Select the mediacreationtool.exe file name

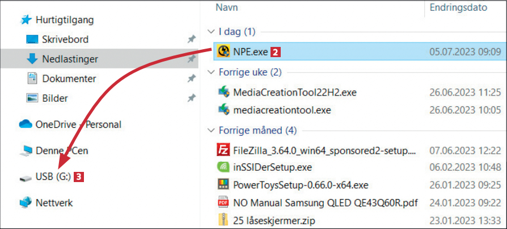tap(281, 109)
